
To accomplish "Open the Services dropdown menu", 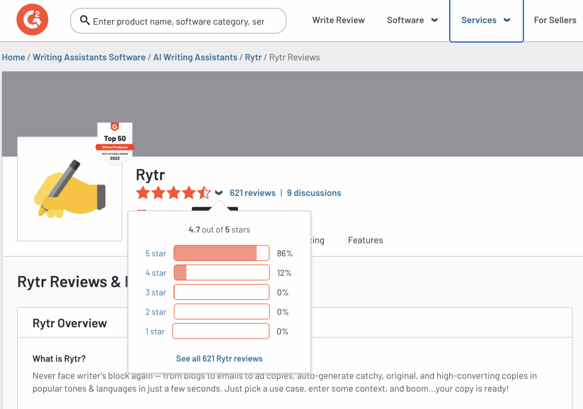I will click(x=486, y=20).
